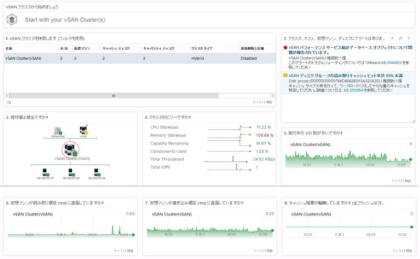
Task: Click the 3.33 write latency value
Action: click(270, 214)
